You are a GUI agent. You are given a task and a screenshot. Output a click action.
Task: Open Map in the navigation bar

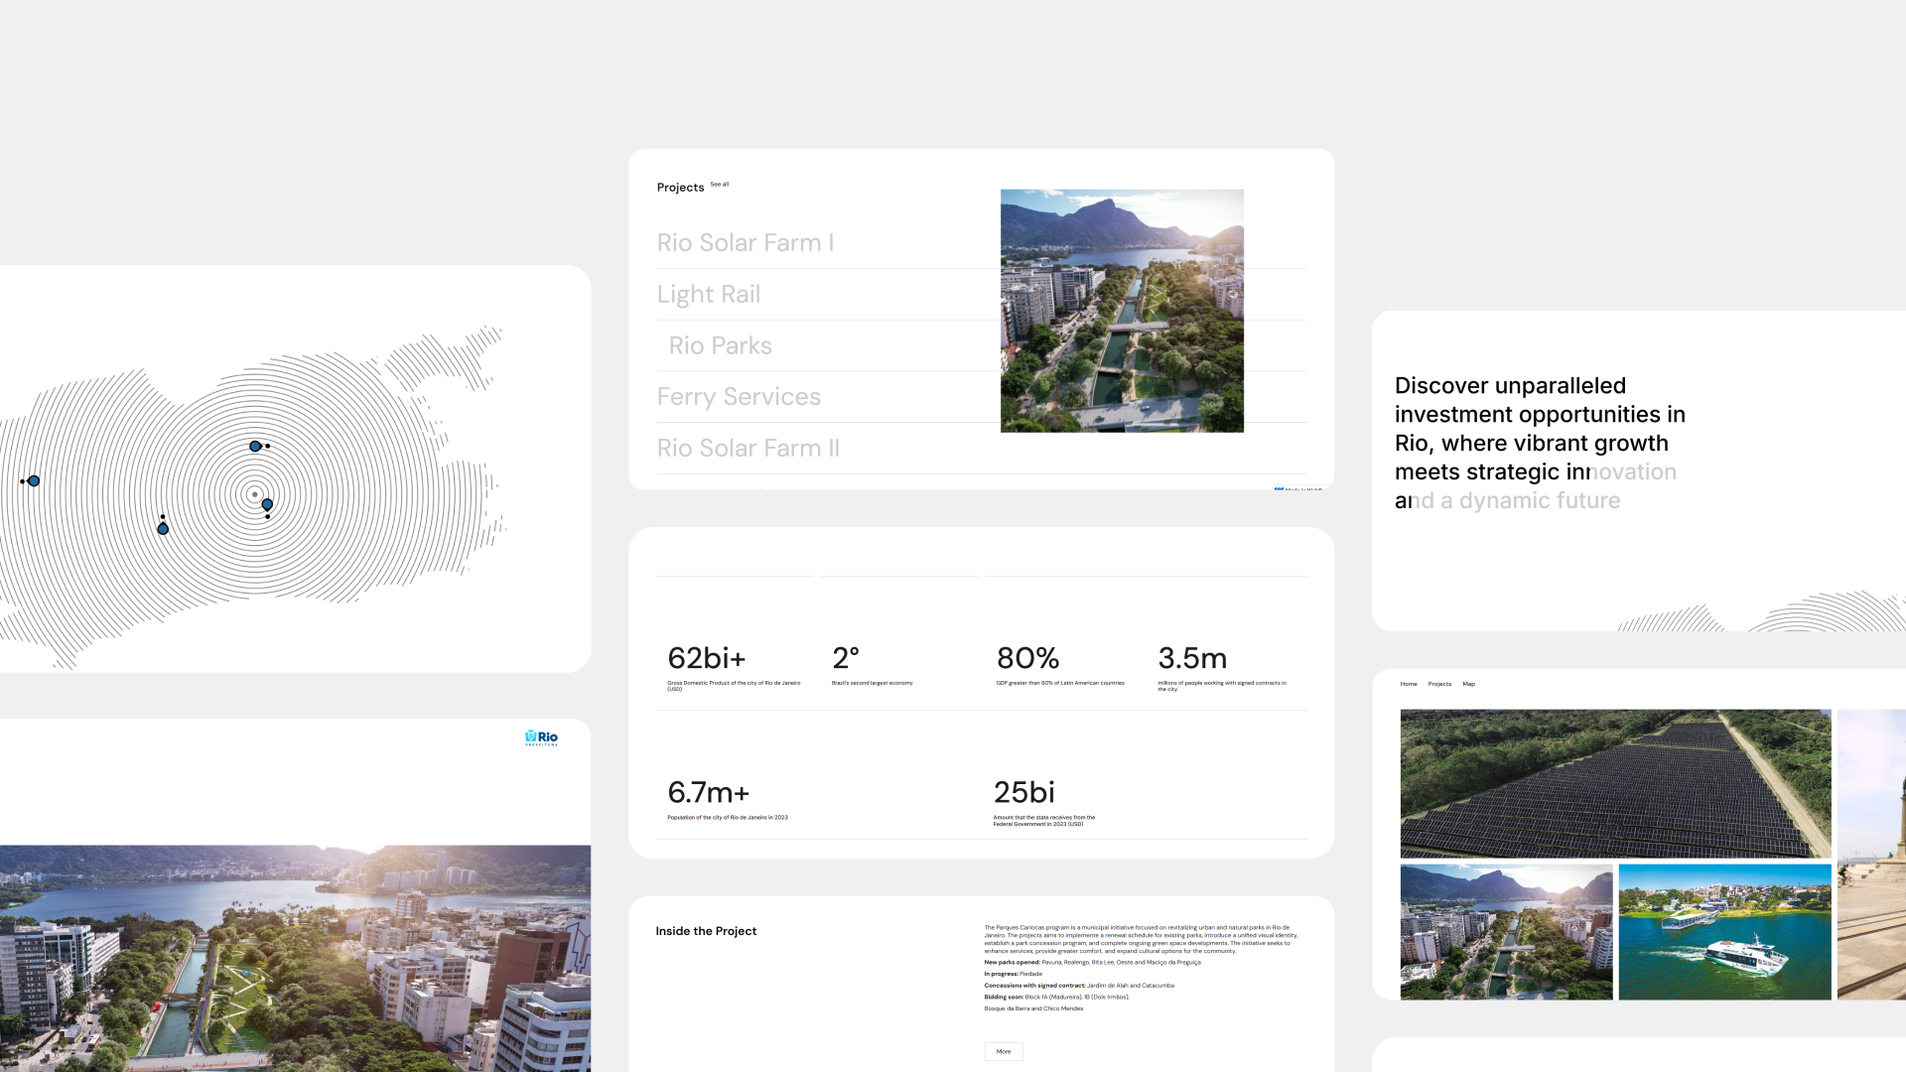point(1468,684)
